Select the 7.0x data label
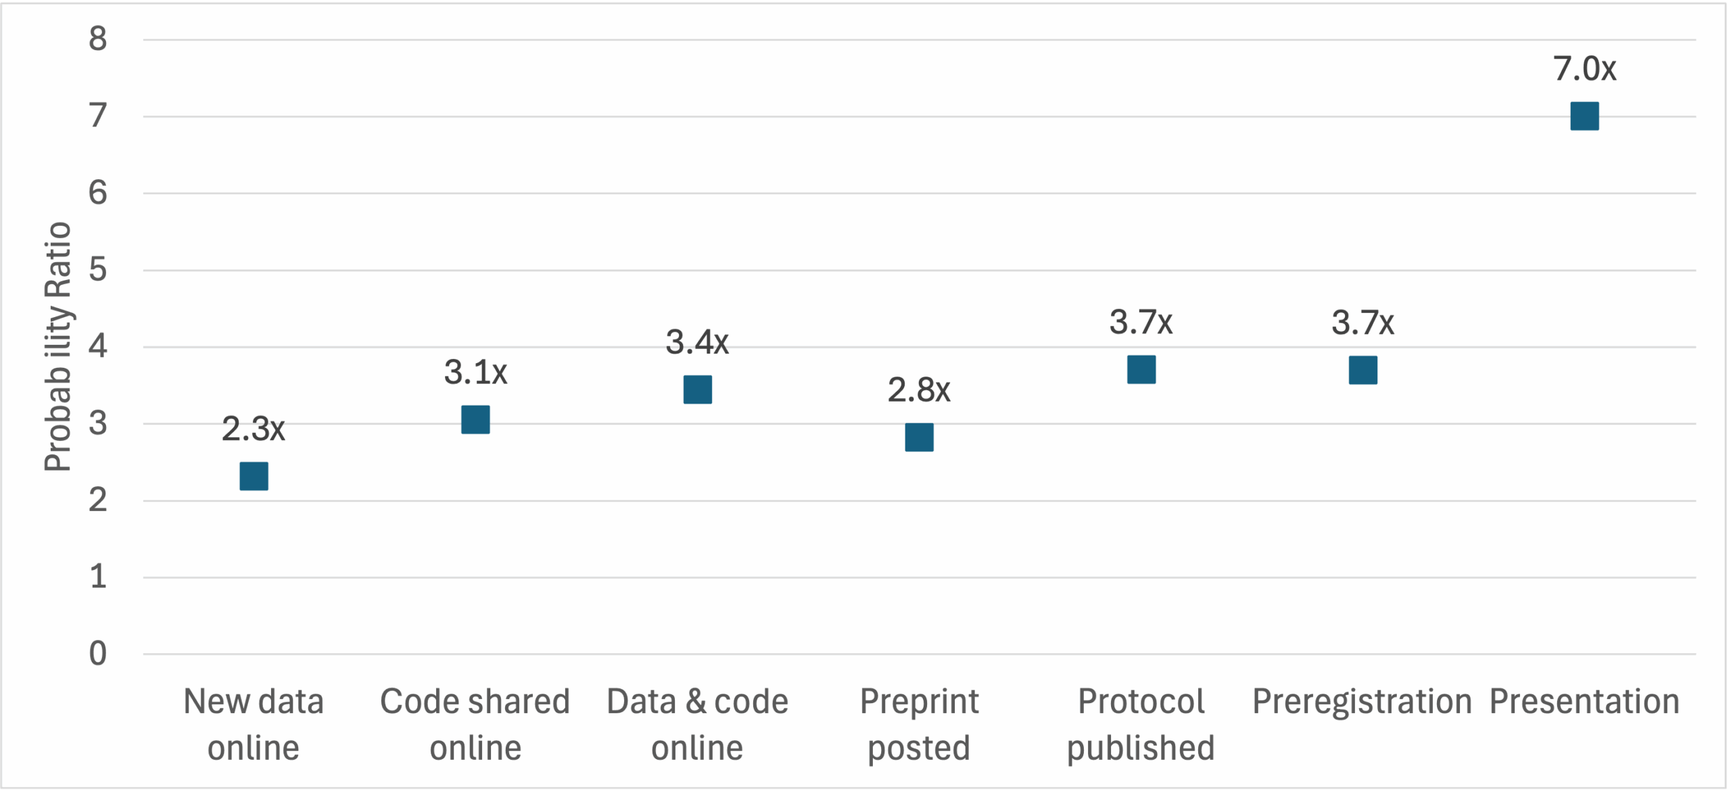 pos(1584,69)
